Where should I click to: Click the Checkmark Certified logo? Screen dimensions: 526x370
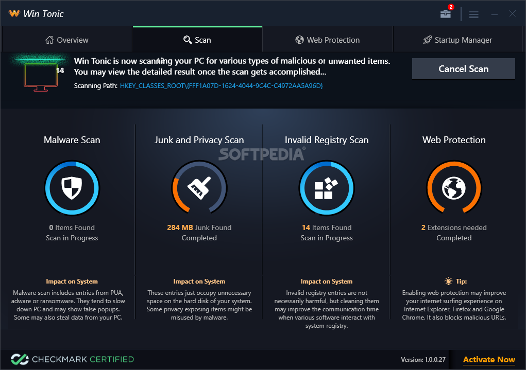coord(72,359)
